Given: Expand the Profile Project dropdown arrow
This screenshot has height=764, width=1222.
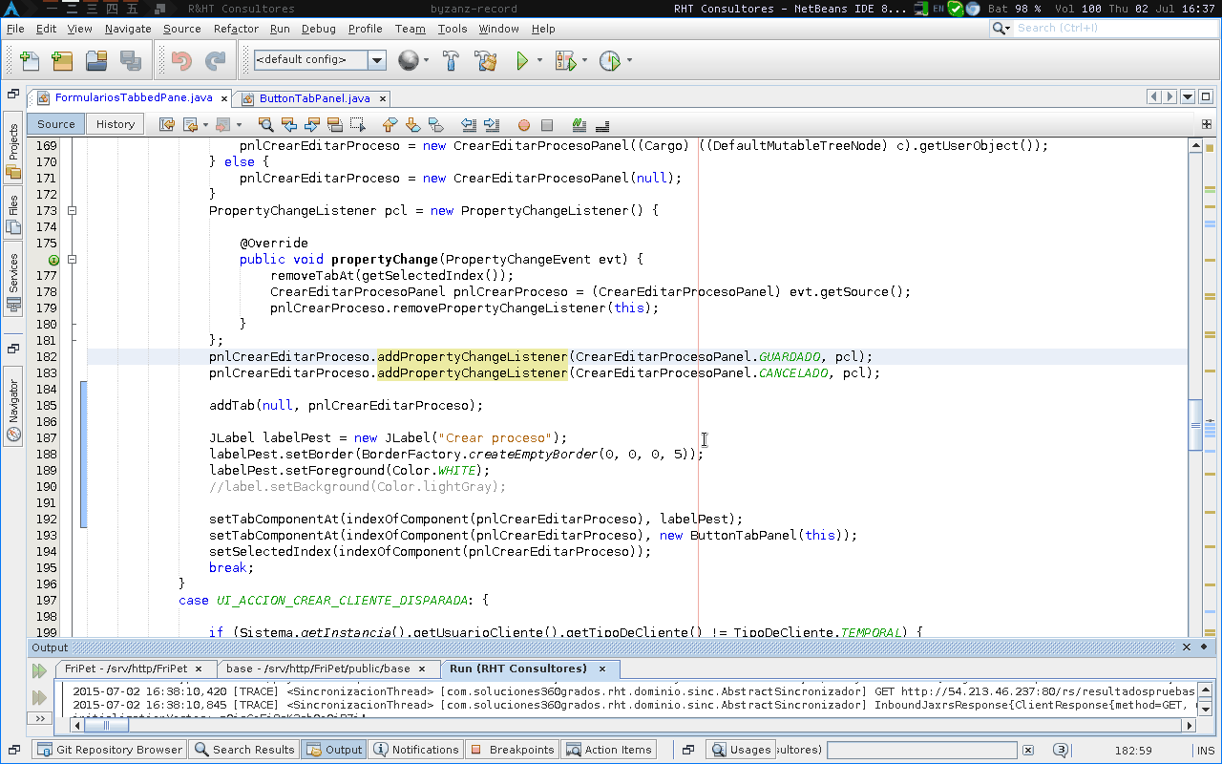Looking at the screenshot, I should click(629, 61).
